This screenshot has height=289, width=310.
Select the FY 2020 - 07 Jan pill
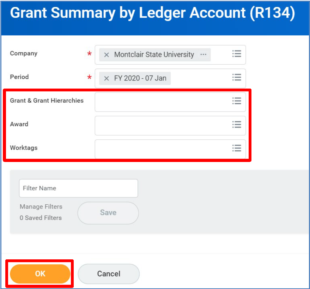(x=138, y=78)
